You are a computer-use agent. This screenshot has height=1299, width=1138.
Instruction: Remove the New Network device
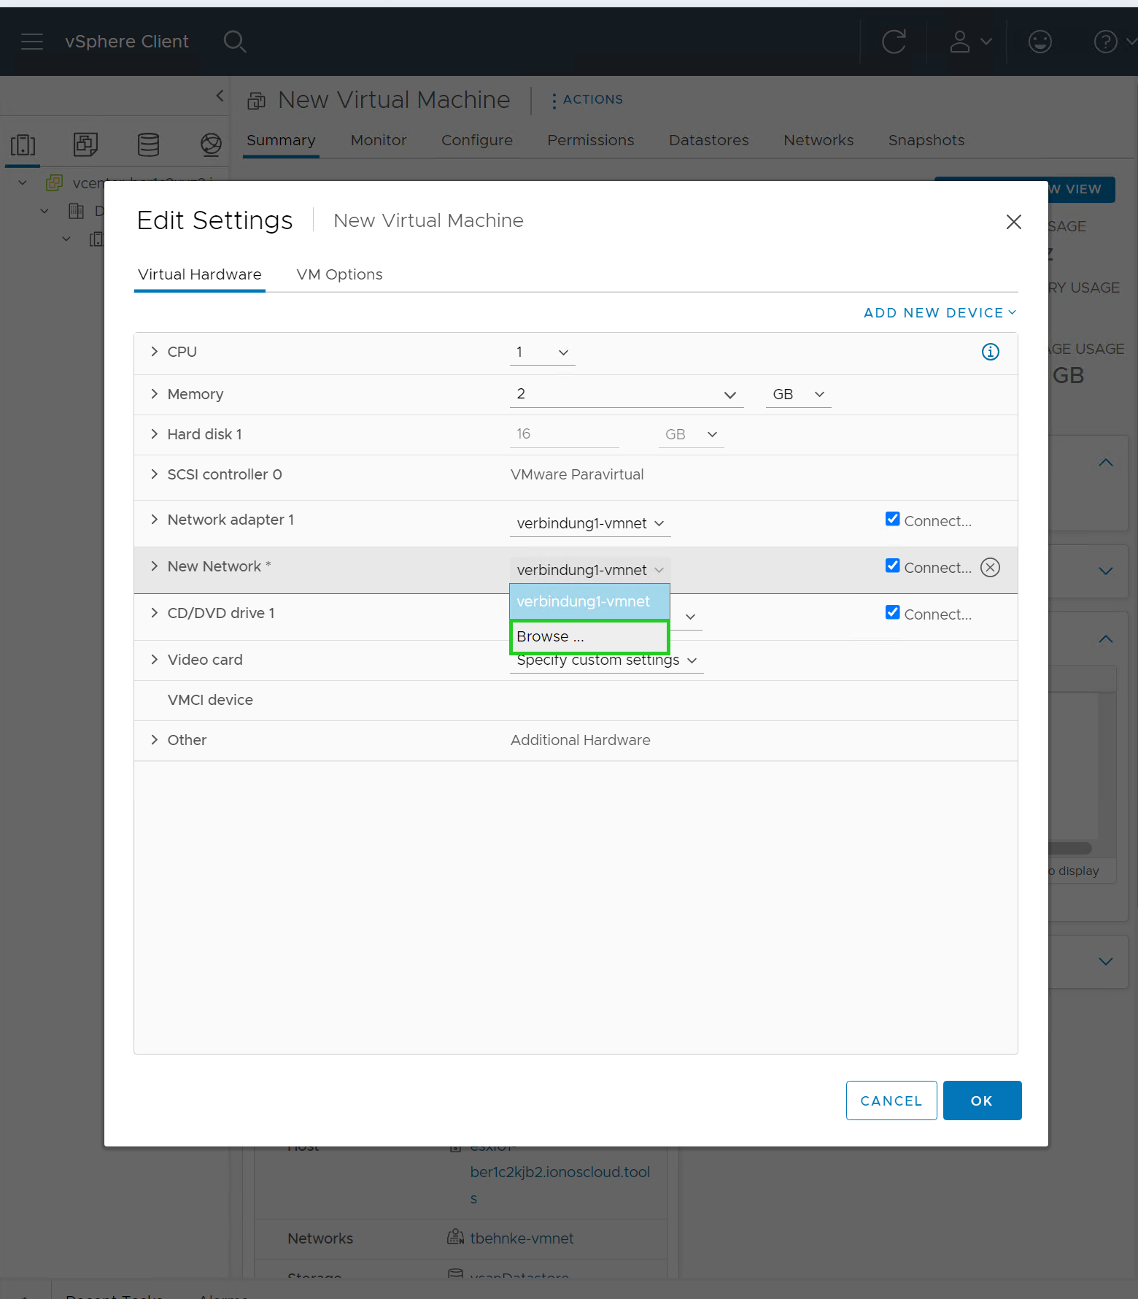pos(990,568)
